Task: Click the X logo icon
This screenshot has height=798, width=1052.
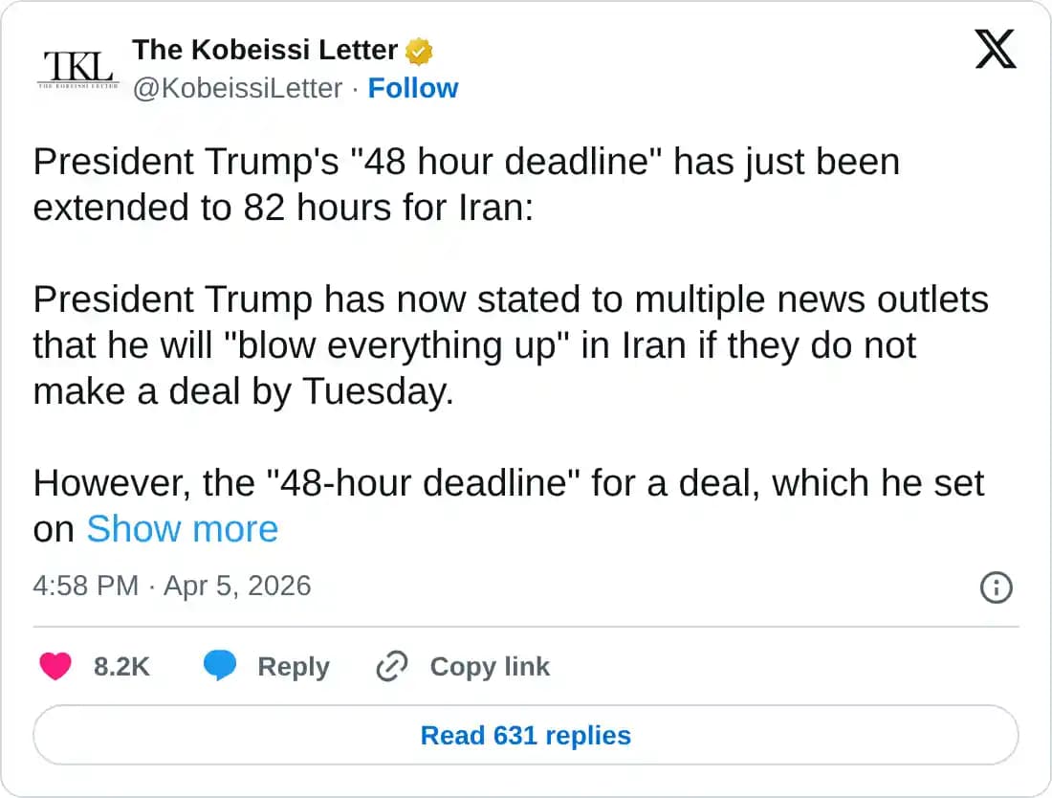Action: click(996, 48)
